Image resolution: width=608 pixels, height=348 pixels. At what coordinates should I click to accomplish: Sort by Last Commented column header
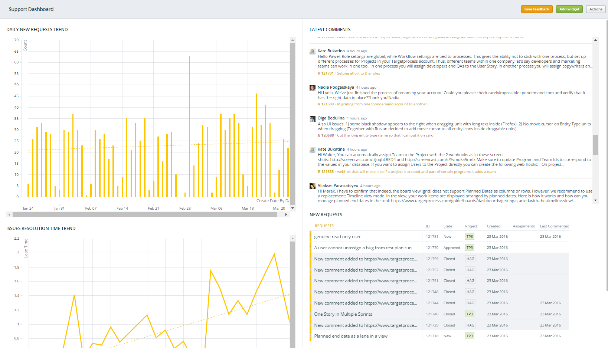point(554,226)
